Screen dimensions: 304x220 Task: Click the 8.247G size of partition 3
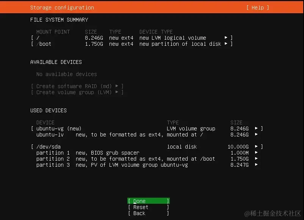[240, 165]
